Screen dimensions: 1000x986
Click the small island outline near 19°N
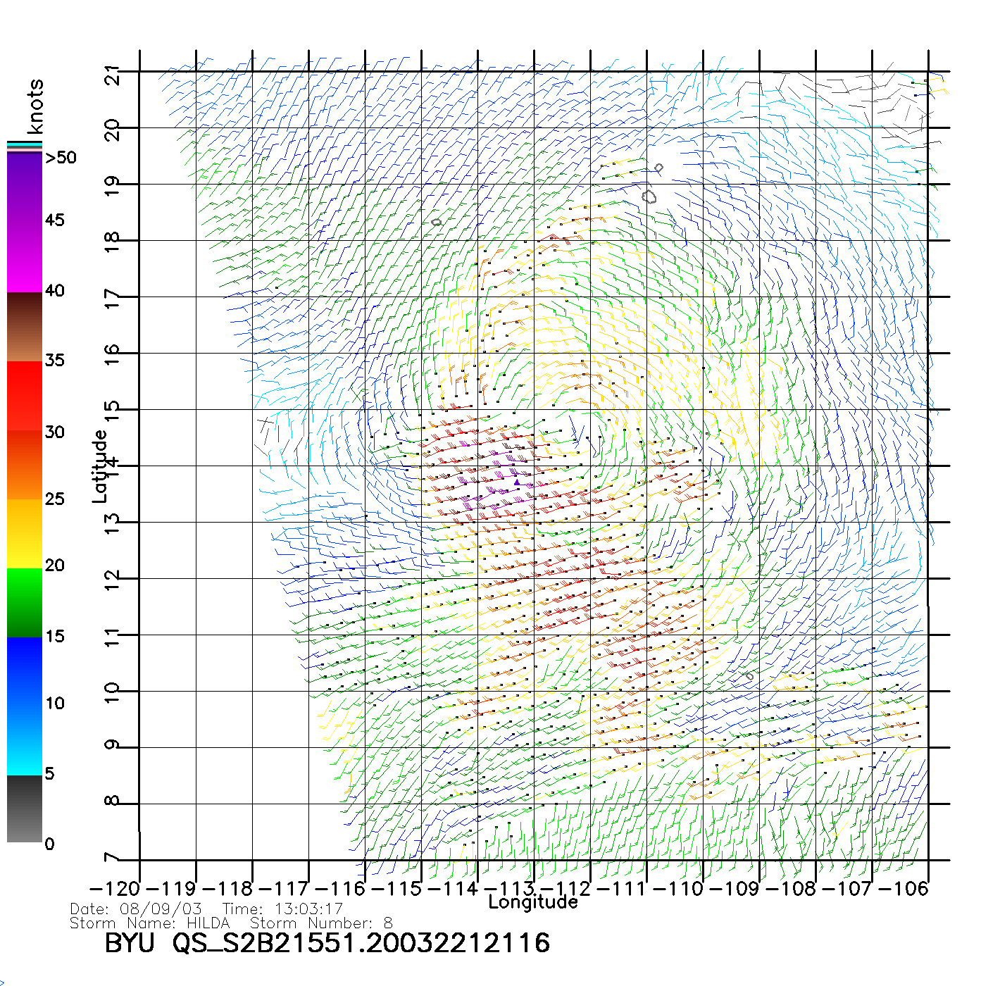tap(658, 168)
